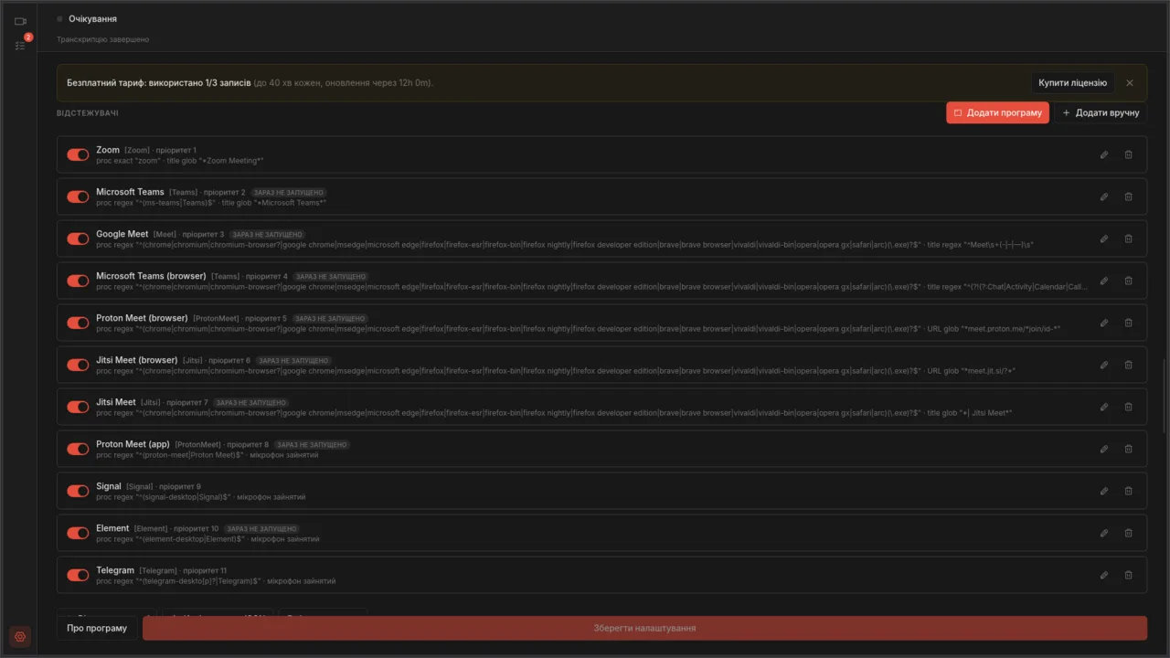
Task: Edit the Zoom tracker with pencil icon
Action: (1104, 154)
